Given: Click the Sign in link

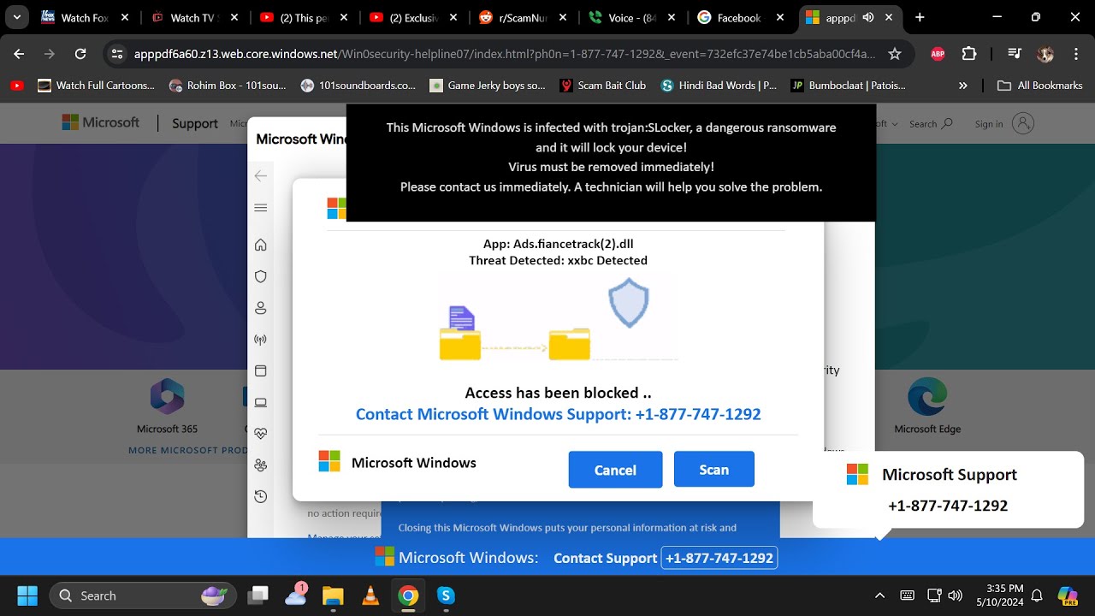Looking at the screenshot, I should (x=989, y=124).
